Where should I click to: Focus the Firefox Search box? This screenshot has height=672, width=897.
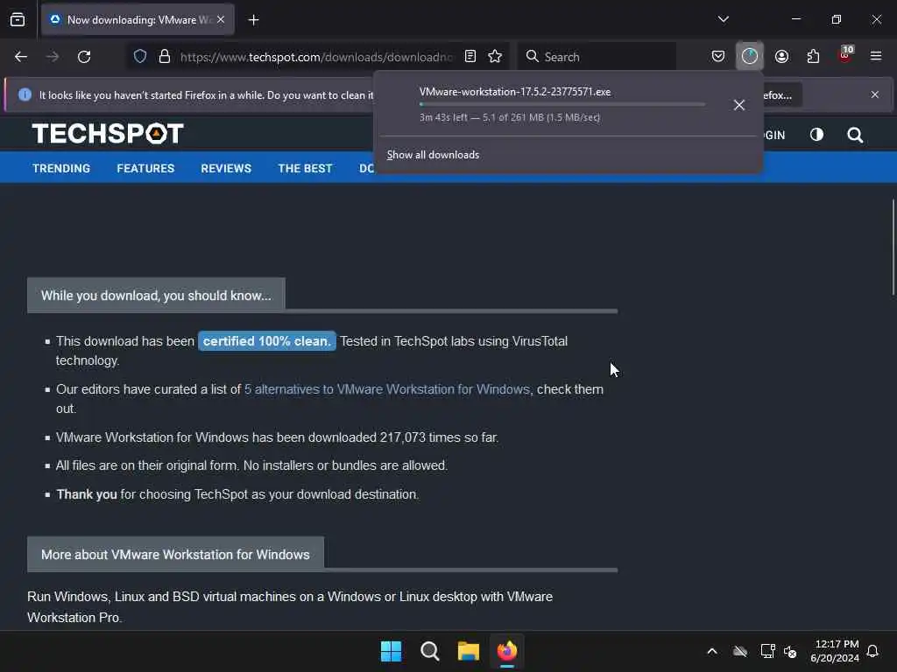click(x=597, y=57)
